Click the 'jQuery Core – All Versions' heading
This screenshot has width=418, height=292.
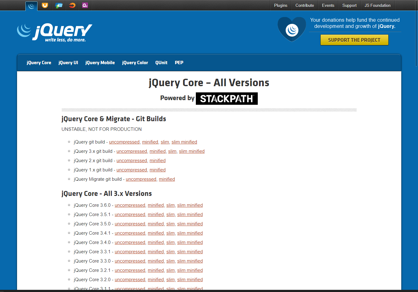(x=209, y=83)
